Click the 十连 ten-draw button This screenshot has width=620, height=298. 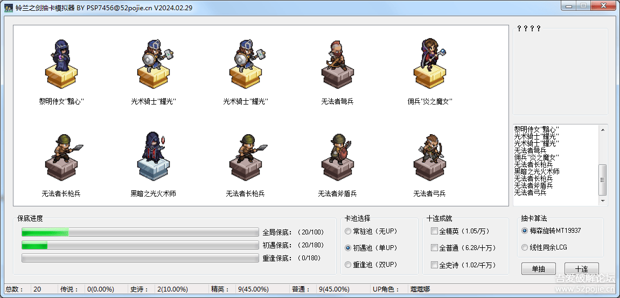click(582, 269)
